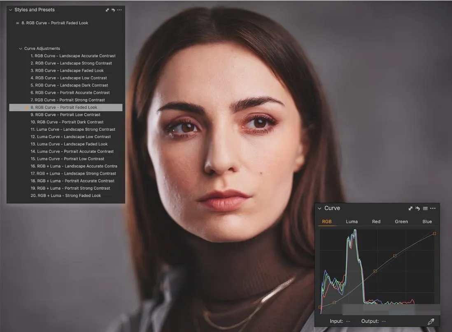Apply '11. Luma Curve - Landscape Strong Contrast'
Screen dimensions: 452x332
pyautogui.click(x=73, y=129)
